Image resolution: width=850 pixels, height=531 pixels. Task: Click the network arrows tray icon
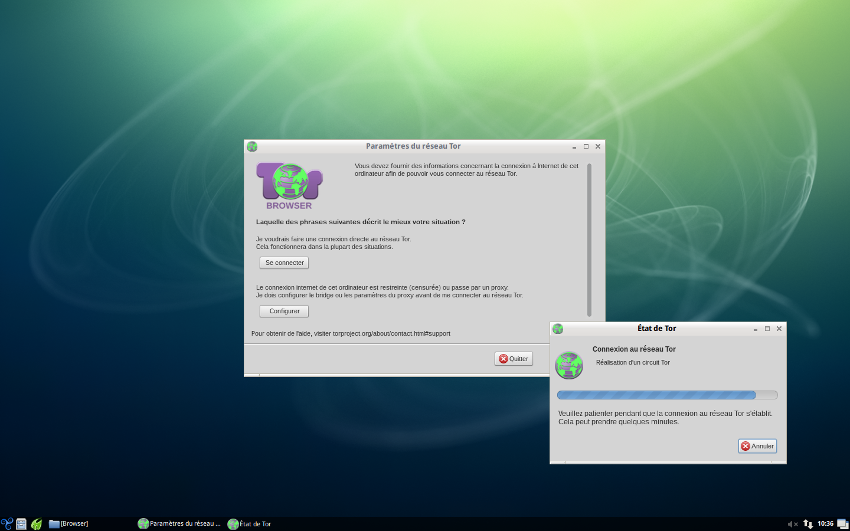808,524
